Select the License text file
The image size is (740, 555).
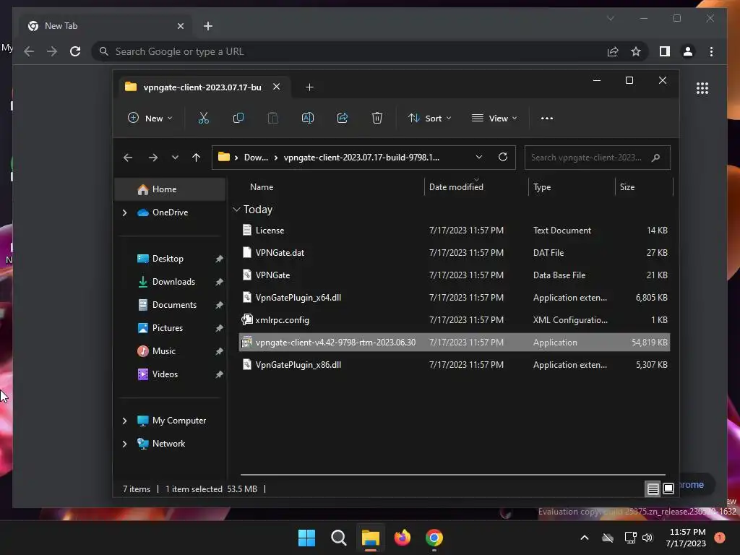[x=454, y=231]
